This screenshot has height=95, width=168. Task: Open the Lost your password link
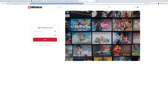click(47, 45)
